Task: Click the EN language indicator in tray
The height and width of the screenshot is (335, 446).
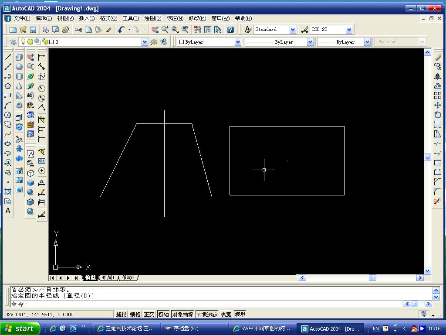Action: pyautogui.click(x=376, y=328)
